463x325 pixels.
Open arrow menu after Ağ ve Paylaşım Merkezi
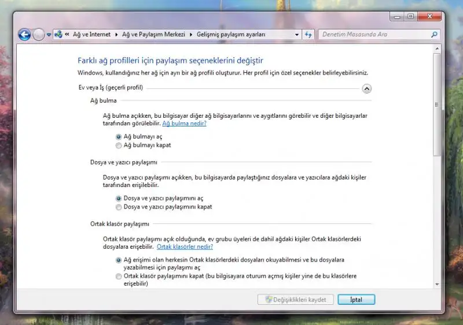click(191, 35)
